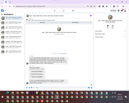Reload the page with refresh icon
This screenshot has width=129, height=103.
pyautogui.click(x=10, y=6)
